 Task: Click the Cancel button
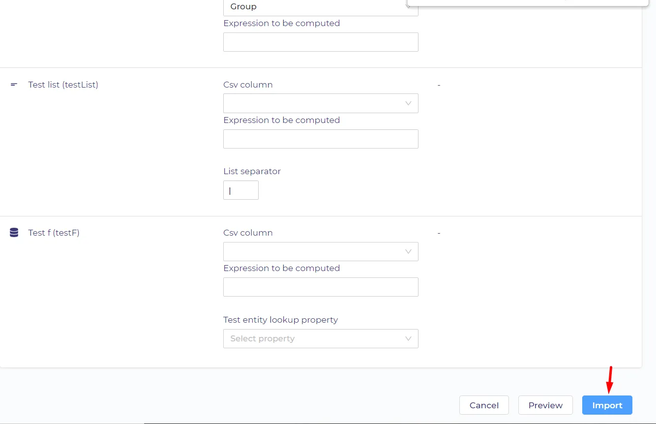(484, 405)
